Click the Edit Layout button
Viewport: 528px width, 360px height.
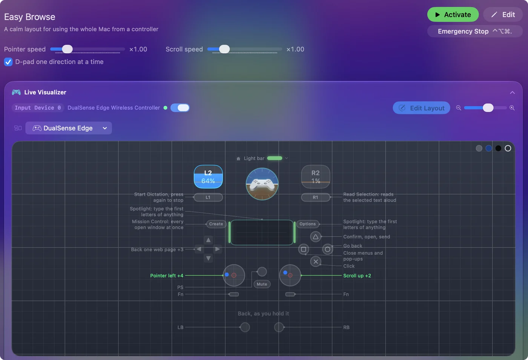(421, 108)
